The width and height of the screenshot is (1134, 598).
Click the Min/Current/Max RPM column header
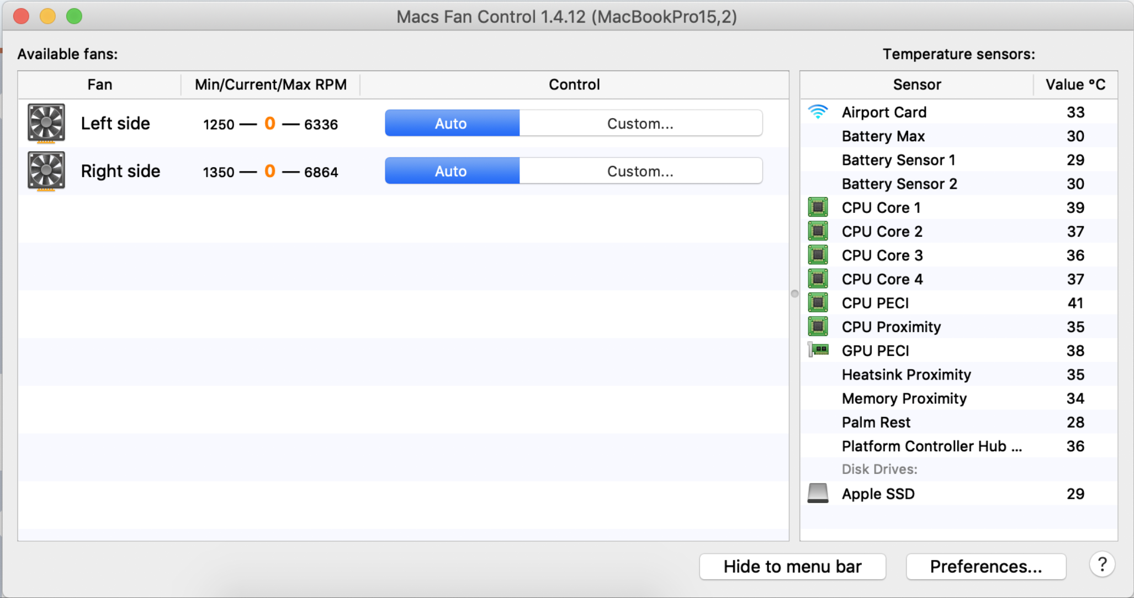(x=271, y=84)
